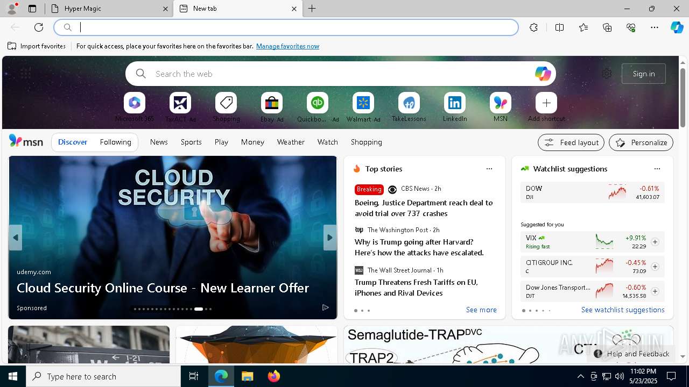Open the LinkedIn shortcut tile
This screenshot has width=689, height=387.
[x=455, y=103]
